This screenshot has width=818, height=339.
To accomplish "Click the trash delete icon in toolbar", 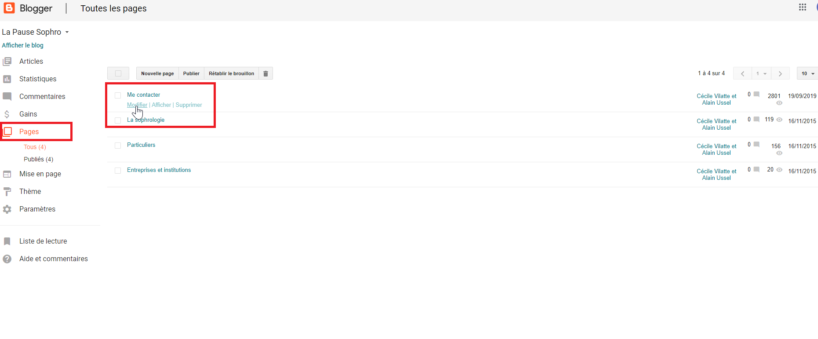I will [x=265, y=73].
